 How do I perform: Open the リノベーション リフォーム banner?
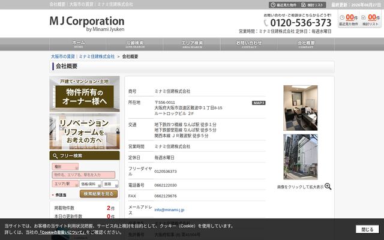click(85, 131)
